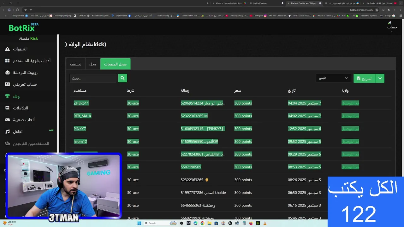Click the ID card icon beside حساب تعريفي

pyautogui.click(x=8, y=84)
